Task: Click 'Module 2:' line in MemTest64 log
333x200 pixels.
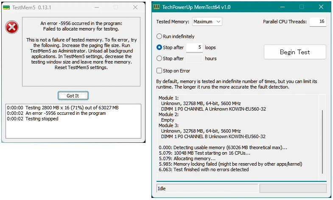Action: [169, 114]
